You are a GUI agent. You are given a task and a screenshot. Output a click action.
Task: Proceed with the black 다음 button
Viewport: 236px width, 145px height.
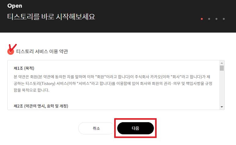pos(136,128)
